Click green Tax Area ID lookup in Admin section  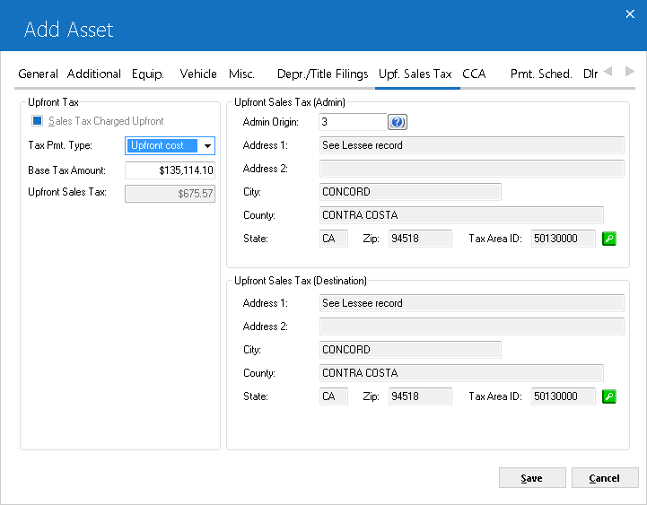coord(609,239)
